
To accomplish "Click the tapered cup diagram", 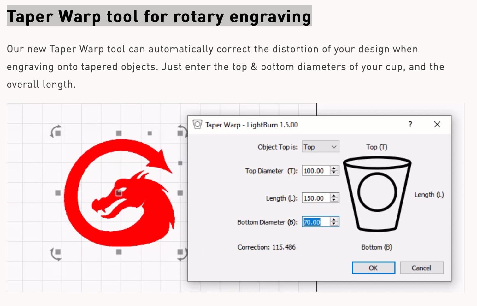I will coord(377,193).
